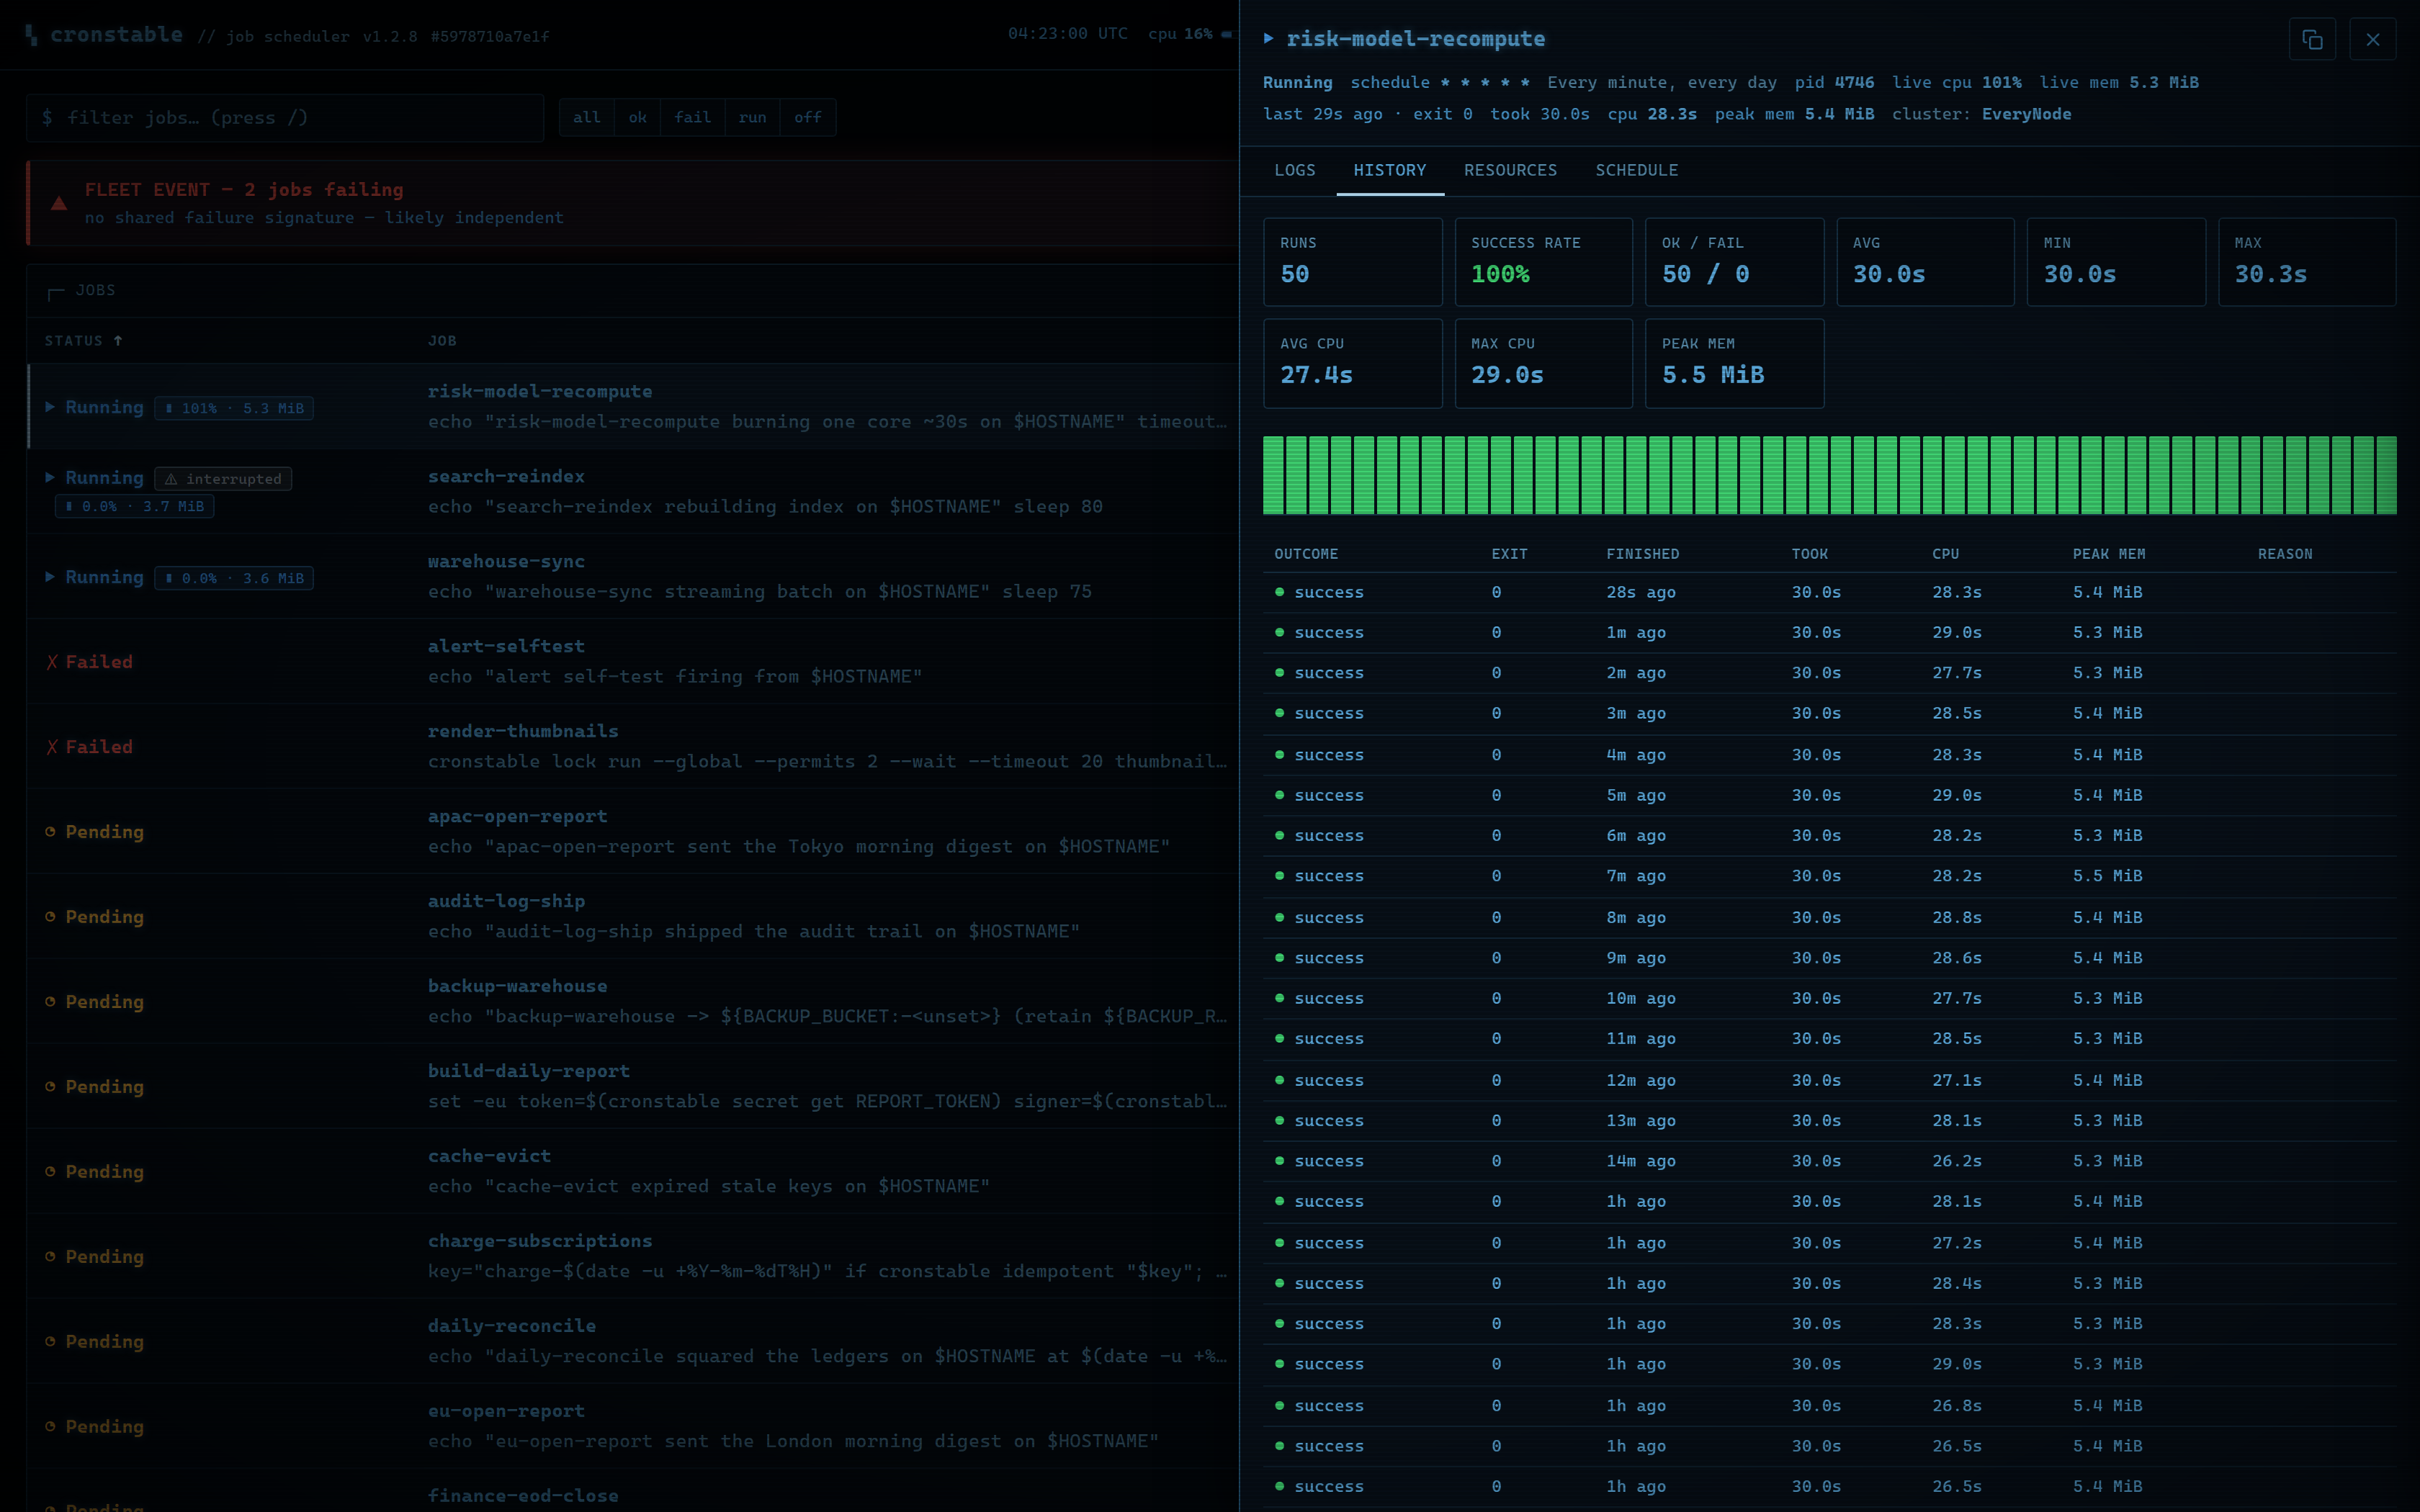Click the Pending clock icon for charge-subscriptions

50,1257
